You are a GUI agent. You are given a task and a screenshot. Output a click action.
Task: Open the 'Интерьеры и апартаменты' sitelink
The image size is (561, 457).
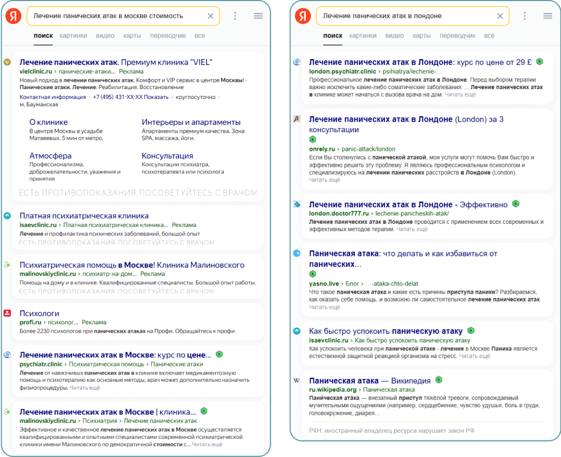click(191, 122)
